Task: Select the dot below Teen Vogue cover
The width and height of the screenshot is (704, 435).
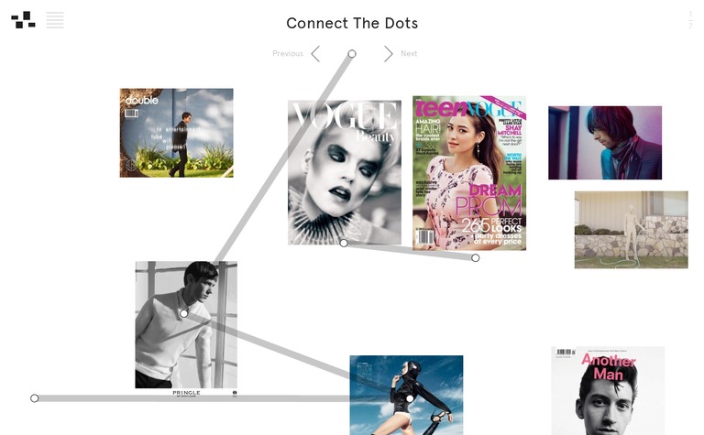Action: (x=476, y=258)
